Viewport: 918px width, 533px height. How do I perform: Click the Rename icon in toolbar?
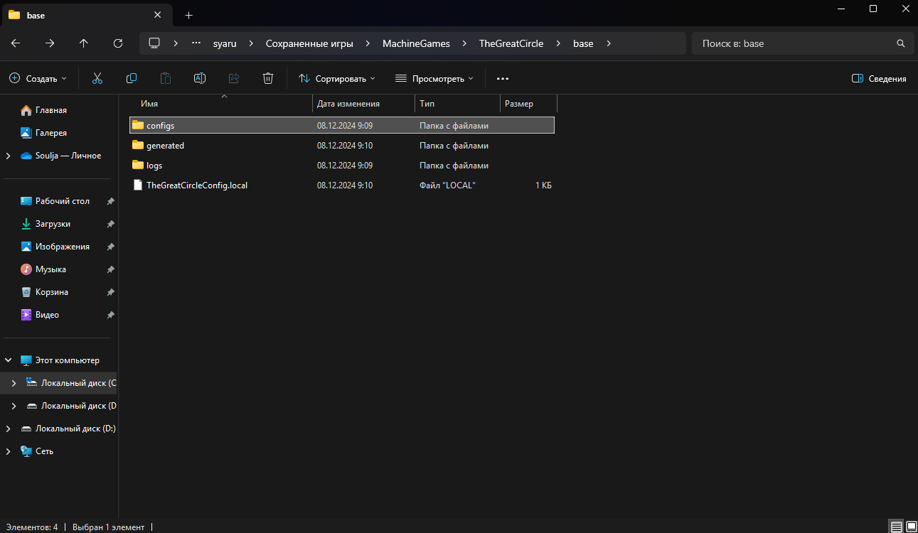pyautogui.click(x=200, y=78)
